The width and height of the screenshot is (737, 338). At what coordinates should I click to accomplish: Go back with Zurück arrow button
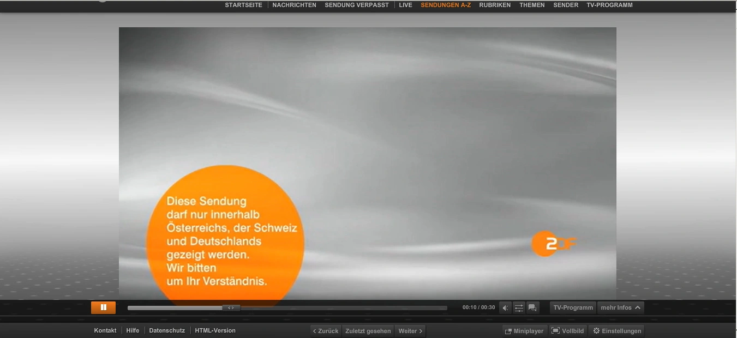[326, 331]
